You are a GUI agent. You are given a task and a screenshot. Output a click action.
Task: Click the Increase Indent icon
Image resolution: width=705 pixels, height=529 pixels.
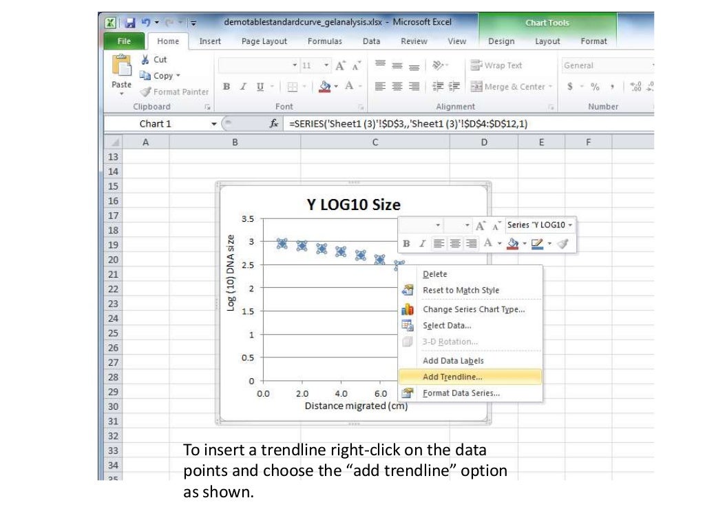[x=454, y=86]
